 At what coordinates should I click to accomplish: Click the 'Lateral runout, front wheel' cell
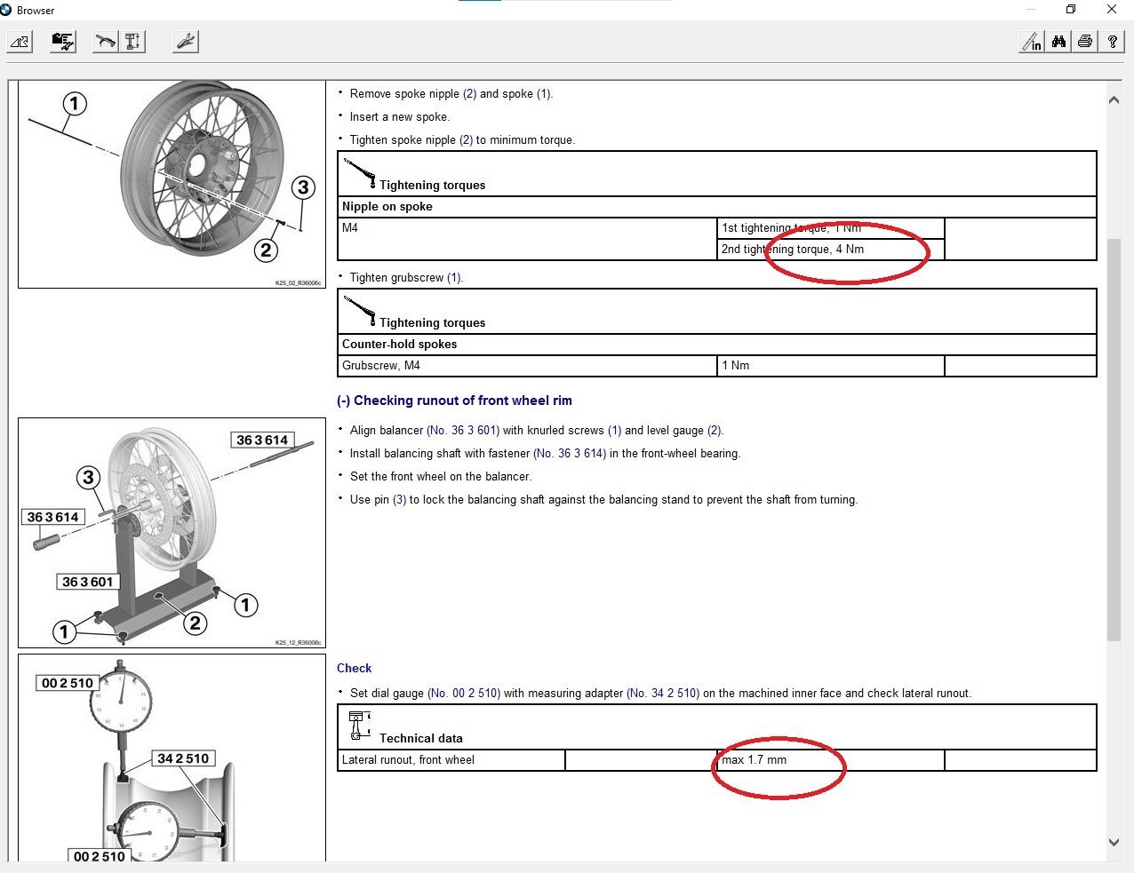[451, 760]
